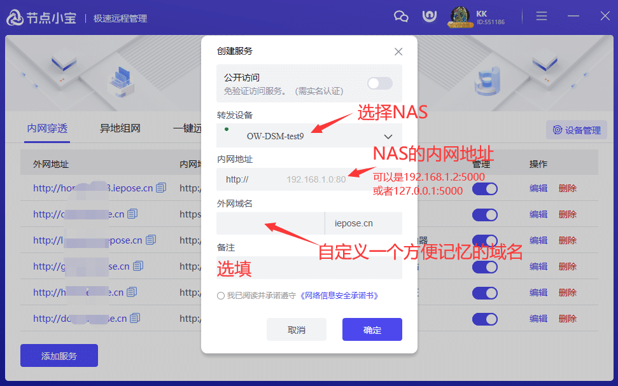This screenshot has width=618, height=386.
Task: Open the external link ending 3.iepose.cn
Action: [x=93, y=188]
